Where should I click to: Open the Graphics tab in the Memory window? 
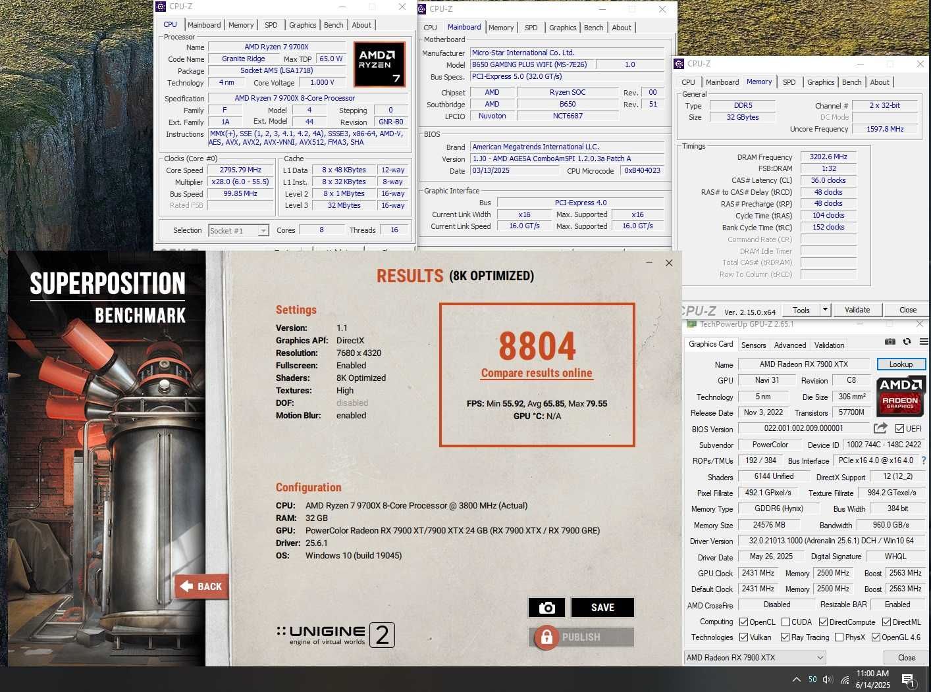click(821, 82)
